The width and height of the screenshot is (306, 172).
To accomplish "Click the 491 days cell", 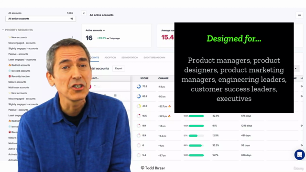I will tap(246, 136).
